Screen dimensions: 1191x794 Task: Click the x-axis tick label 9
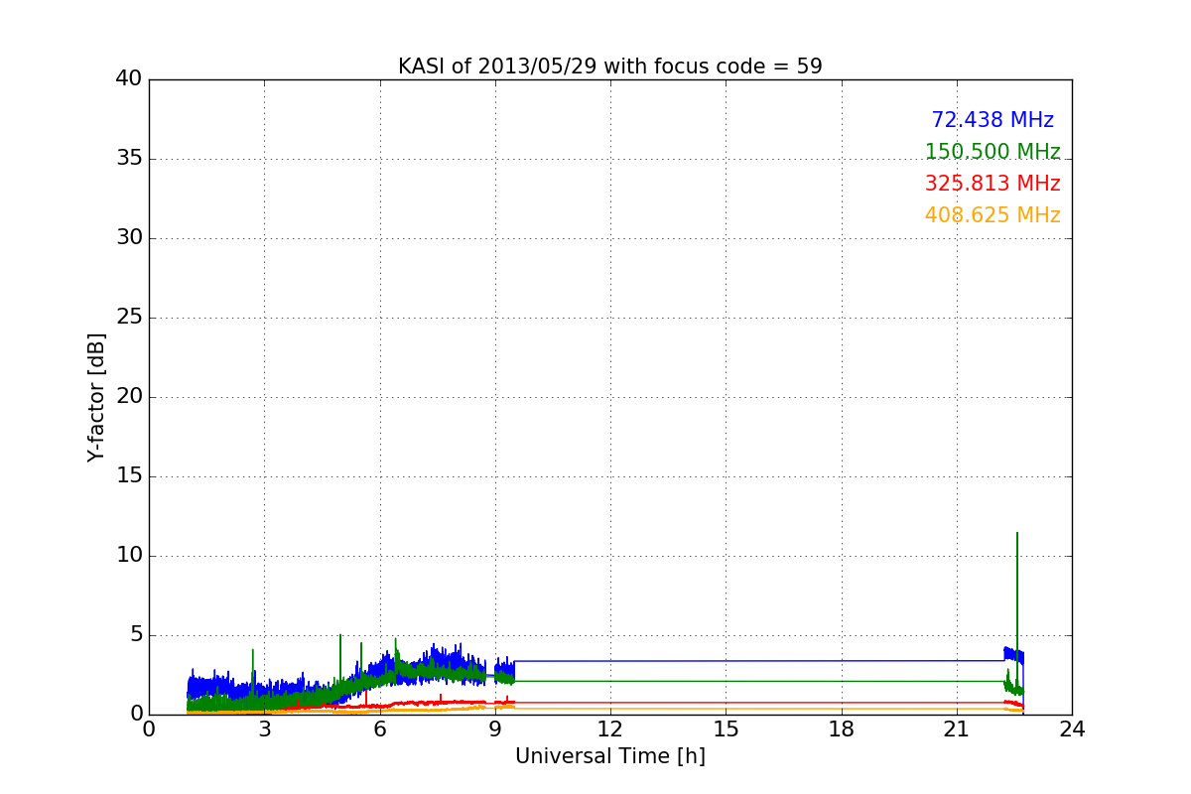tap(495, 729)
